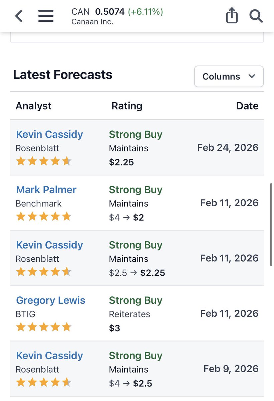Click the Date column header
The height and width of the screenshot is (401, 274).
click(247, 106)
